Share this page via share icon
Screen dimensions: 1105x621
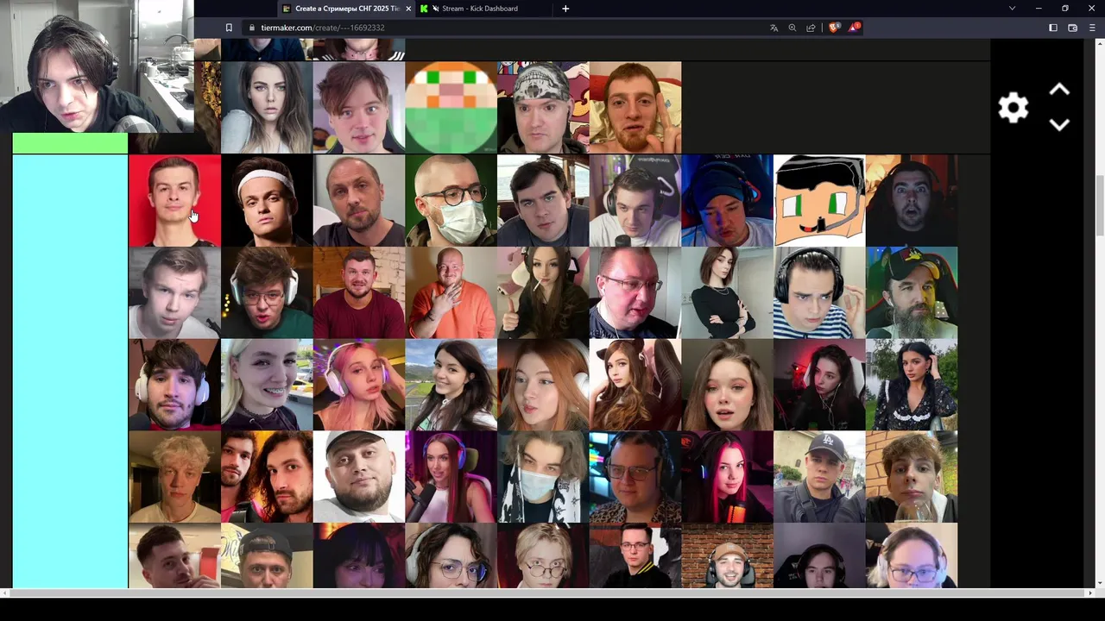click(811, 28)
